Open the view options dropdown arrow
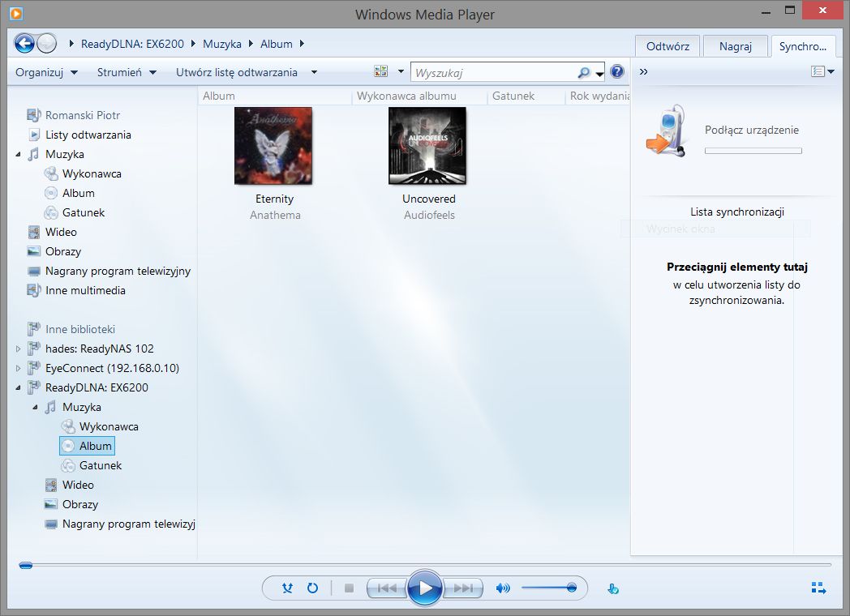 (401, 71)
